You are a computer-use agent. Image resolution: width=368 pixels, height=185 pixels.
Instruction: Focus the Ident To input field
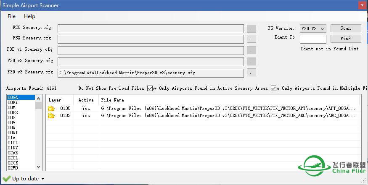point(313,39)
